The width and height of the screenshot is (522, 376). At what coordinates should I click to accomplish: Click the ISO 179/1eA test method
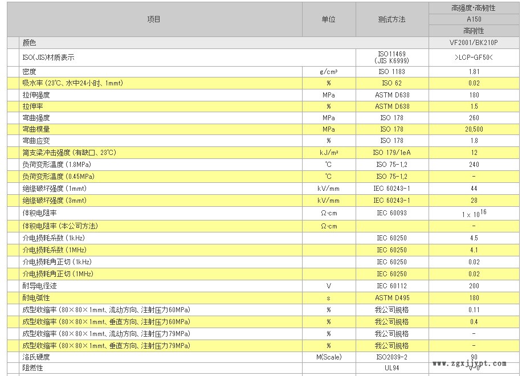tap(392, 153)
